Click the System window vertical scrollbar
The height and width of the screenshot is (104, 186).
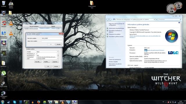click(x=181, y=45)
